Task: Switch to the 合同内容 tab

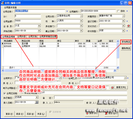Action: (x=21, y=37)
